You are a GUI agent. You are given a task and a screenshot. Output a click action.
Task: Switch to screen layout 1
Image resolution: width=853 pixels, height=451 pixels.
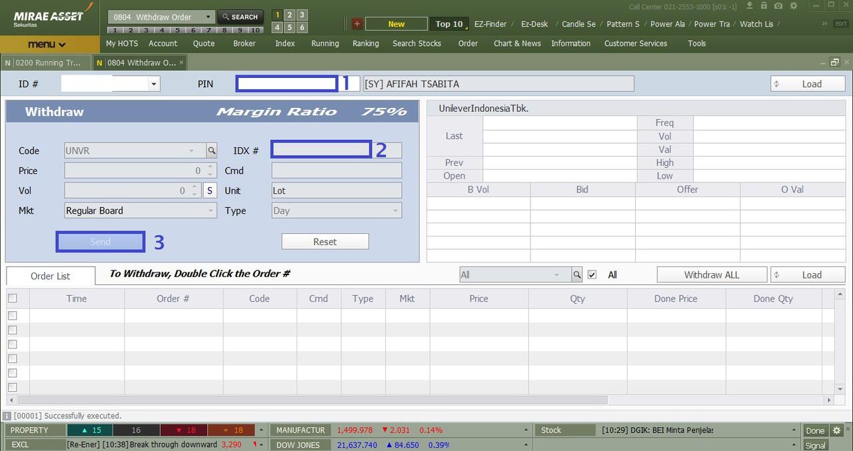click(x=277, y=15)
